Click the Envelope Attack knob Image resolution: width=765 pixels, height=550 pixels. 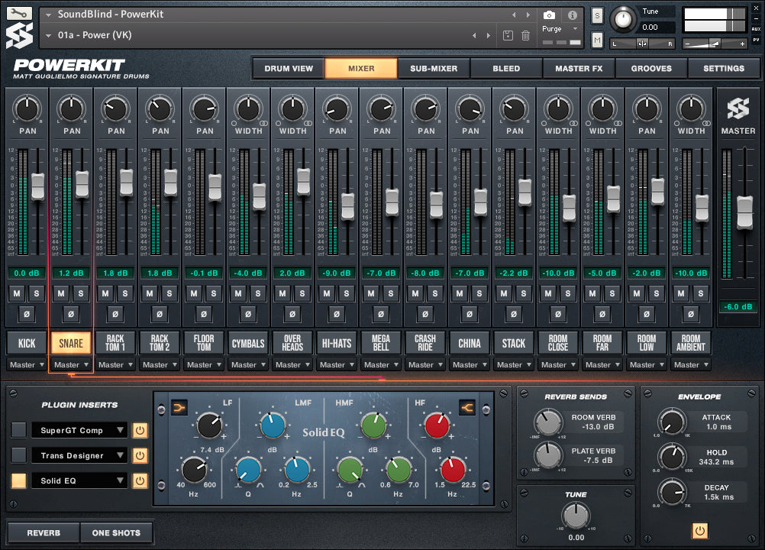point(673,421)
